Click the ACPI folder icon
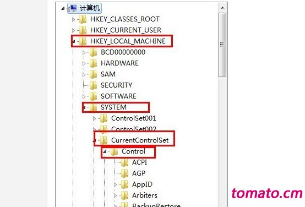This screenshot has width=305, height=207. pyautogui.click(x=124, y=162)
